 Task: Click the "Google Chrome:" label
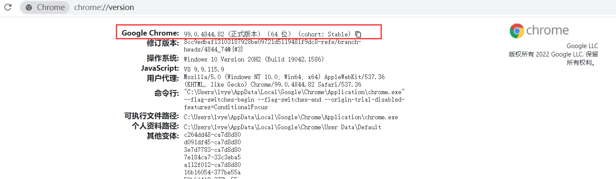(150, 33)
